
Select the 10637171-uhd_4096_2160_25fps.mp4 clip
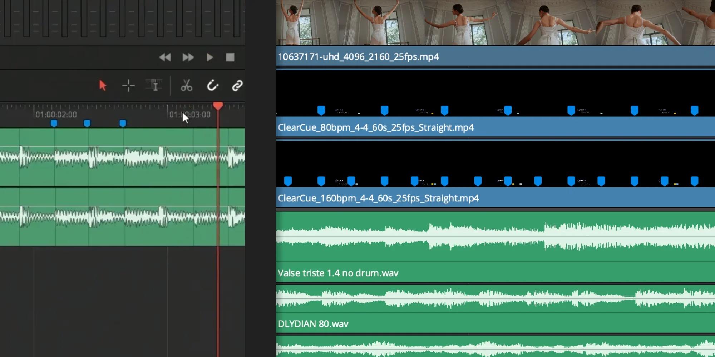pyautogui.click(x=495, y=57)
